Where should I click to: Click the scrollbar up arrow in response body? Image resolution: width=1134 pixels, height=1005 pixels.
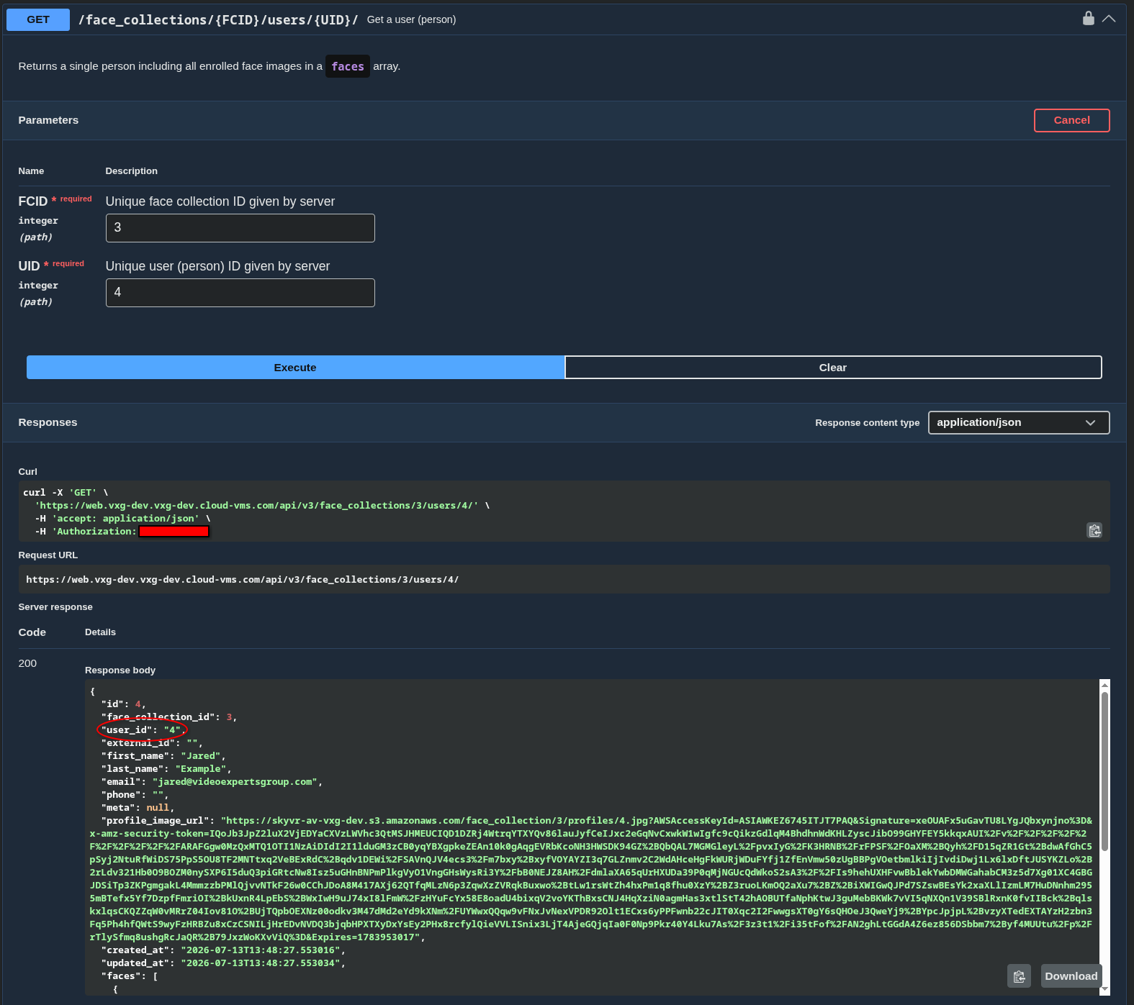(1105, 685)
